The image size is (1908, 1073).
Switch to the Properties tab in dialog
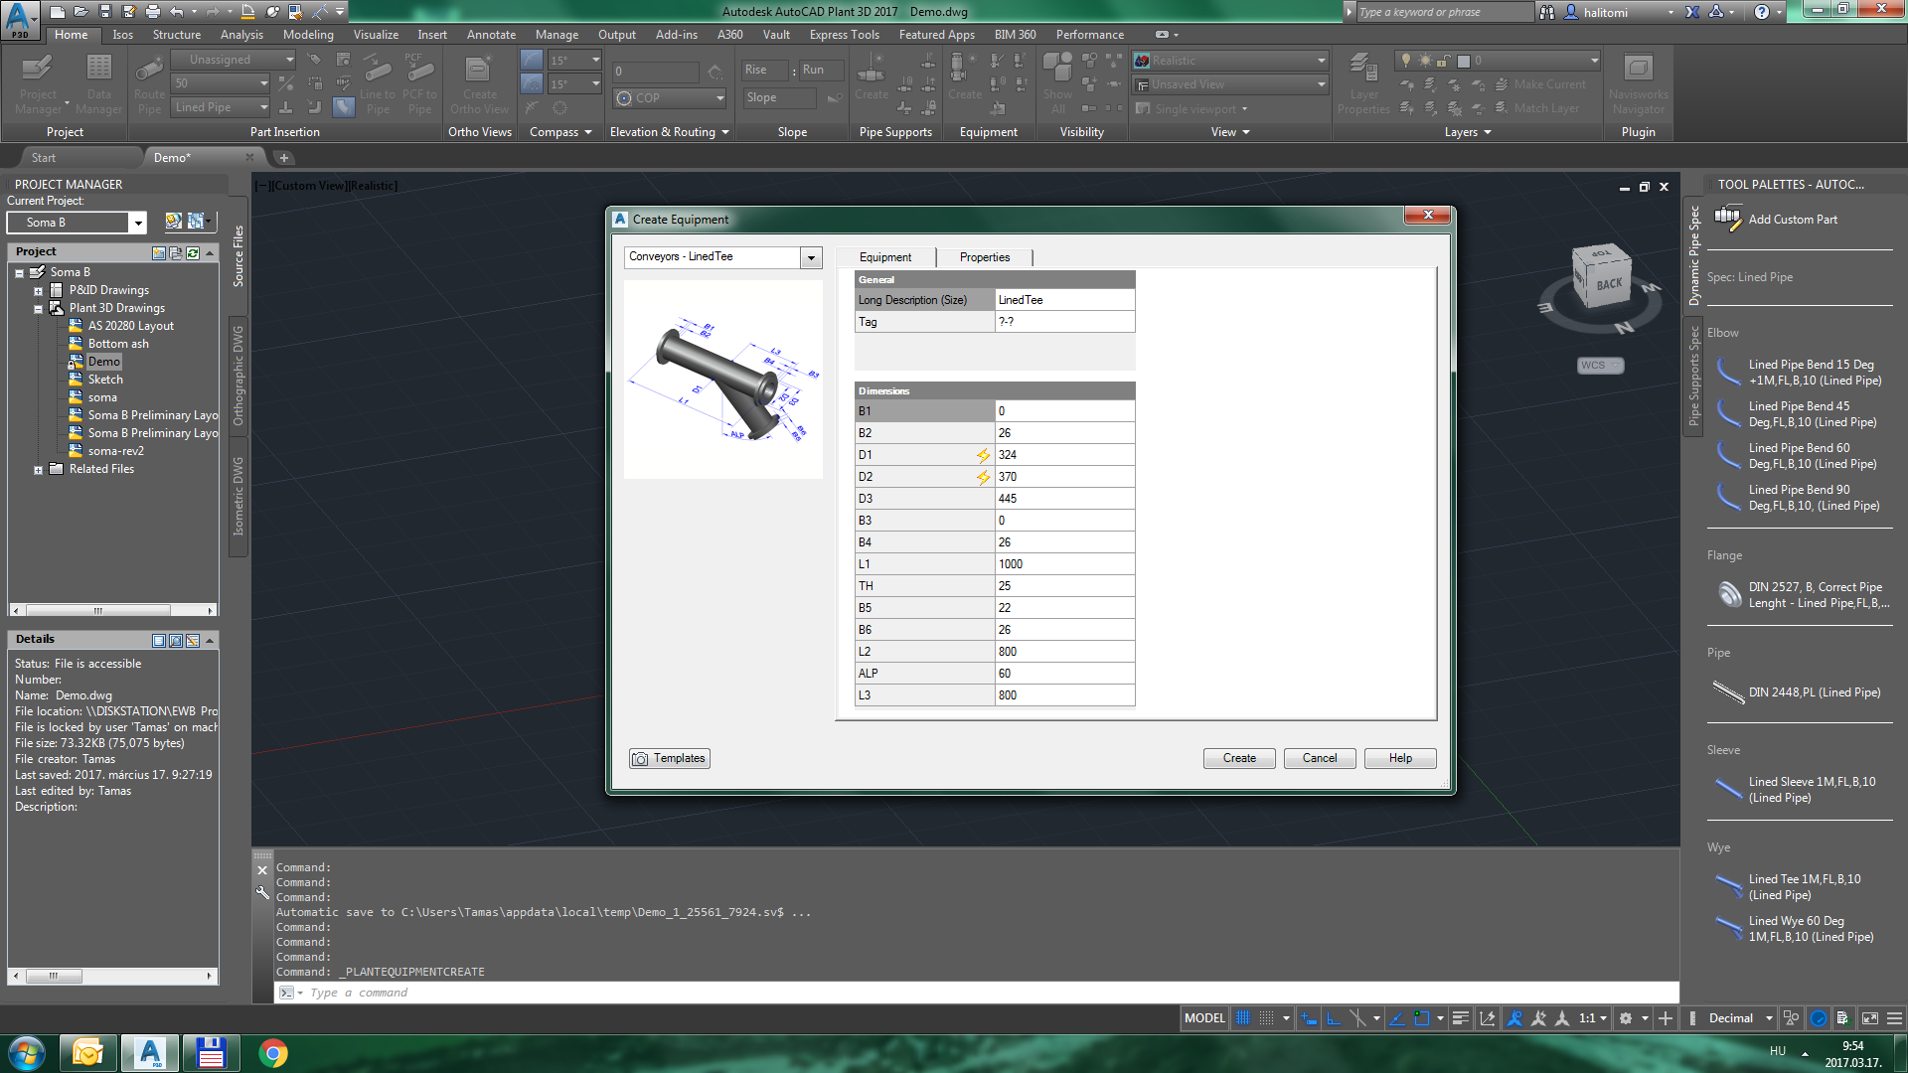click(984, 257)
